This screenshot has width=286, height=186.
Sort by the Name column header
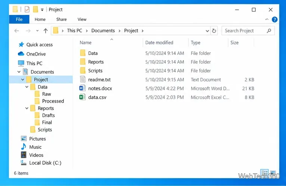pyautogui.click(x=86, y=43)
